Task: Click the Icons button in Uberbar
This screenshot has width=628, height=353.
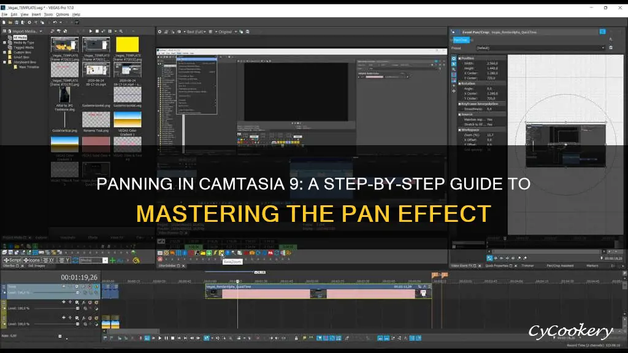Action: 32,260
